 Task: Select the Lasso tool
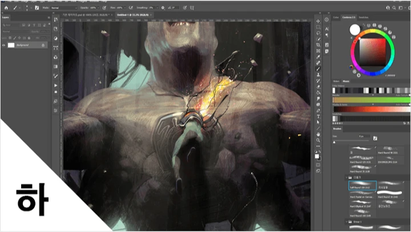318,33
